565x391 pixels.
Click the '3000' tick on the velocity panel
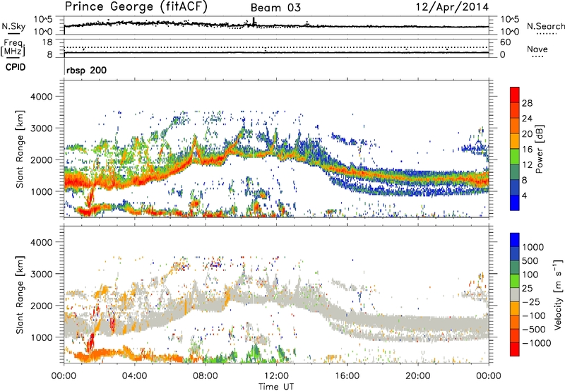(42, 274)
